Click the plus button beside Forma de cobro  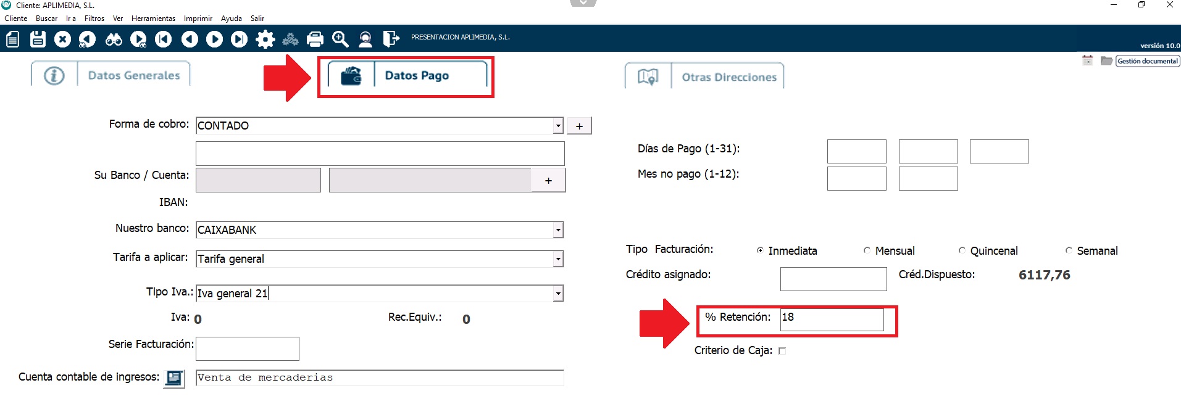pyautogui.click(x=579, y=126)
